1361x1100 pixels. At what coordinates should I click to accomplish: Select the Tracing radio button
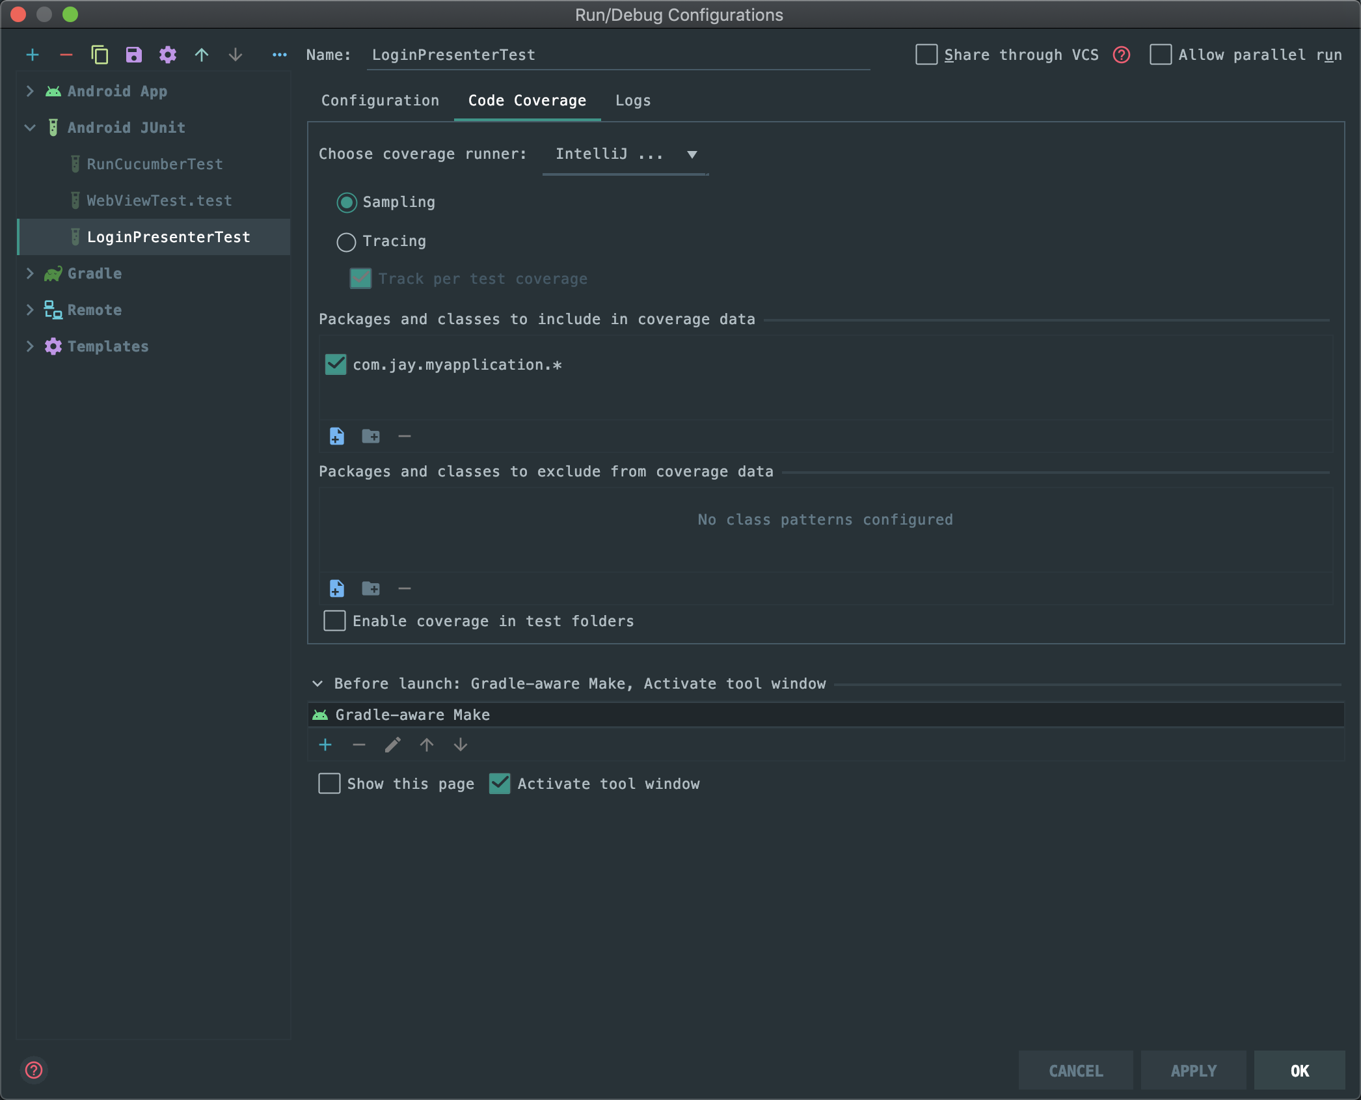pos(346,242)
